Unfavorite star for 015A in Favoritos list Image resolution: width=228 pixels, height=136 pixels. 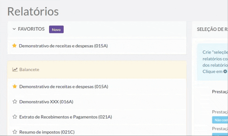(14, 46)
